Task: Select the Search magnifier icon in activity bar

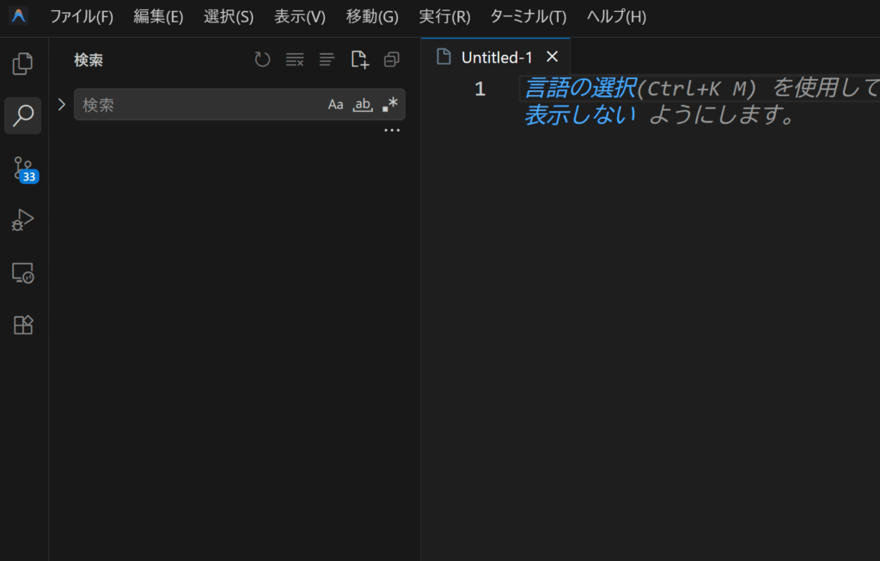Action: (23, 116)
